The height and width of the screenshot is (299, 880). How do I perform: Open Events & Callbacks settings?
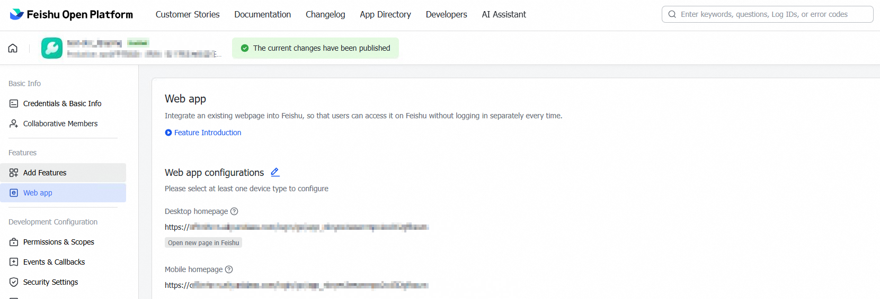(x=54, y=262)
